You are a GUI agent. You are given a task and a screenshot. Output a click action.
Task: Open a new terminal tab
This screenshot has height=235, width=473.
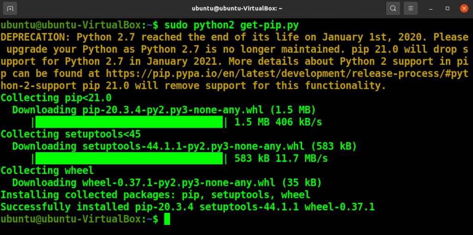10,8
